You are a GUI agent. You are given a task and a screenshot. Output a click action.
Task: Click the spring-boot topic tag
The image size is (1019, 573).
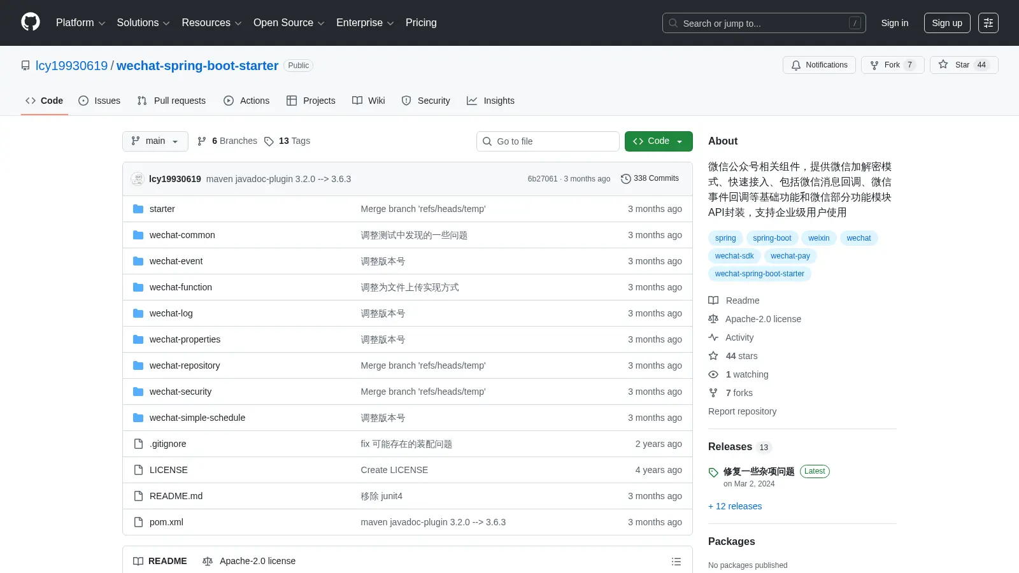click(x=772, y=238)
